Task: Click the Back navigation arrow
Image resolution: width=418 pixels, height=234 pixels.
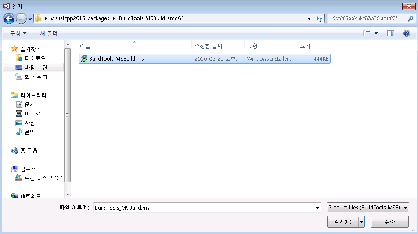Action: pos(9,18)
